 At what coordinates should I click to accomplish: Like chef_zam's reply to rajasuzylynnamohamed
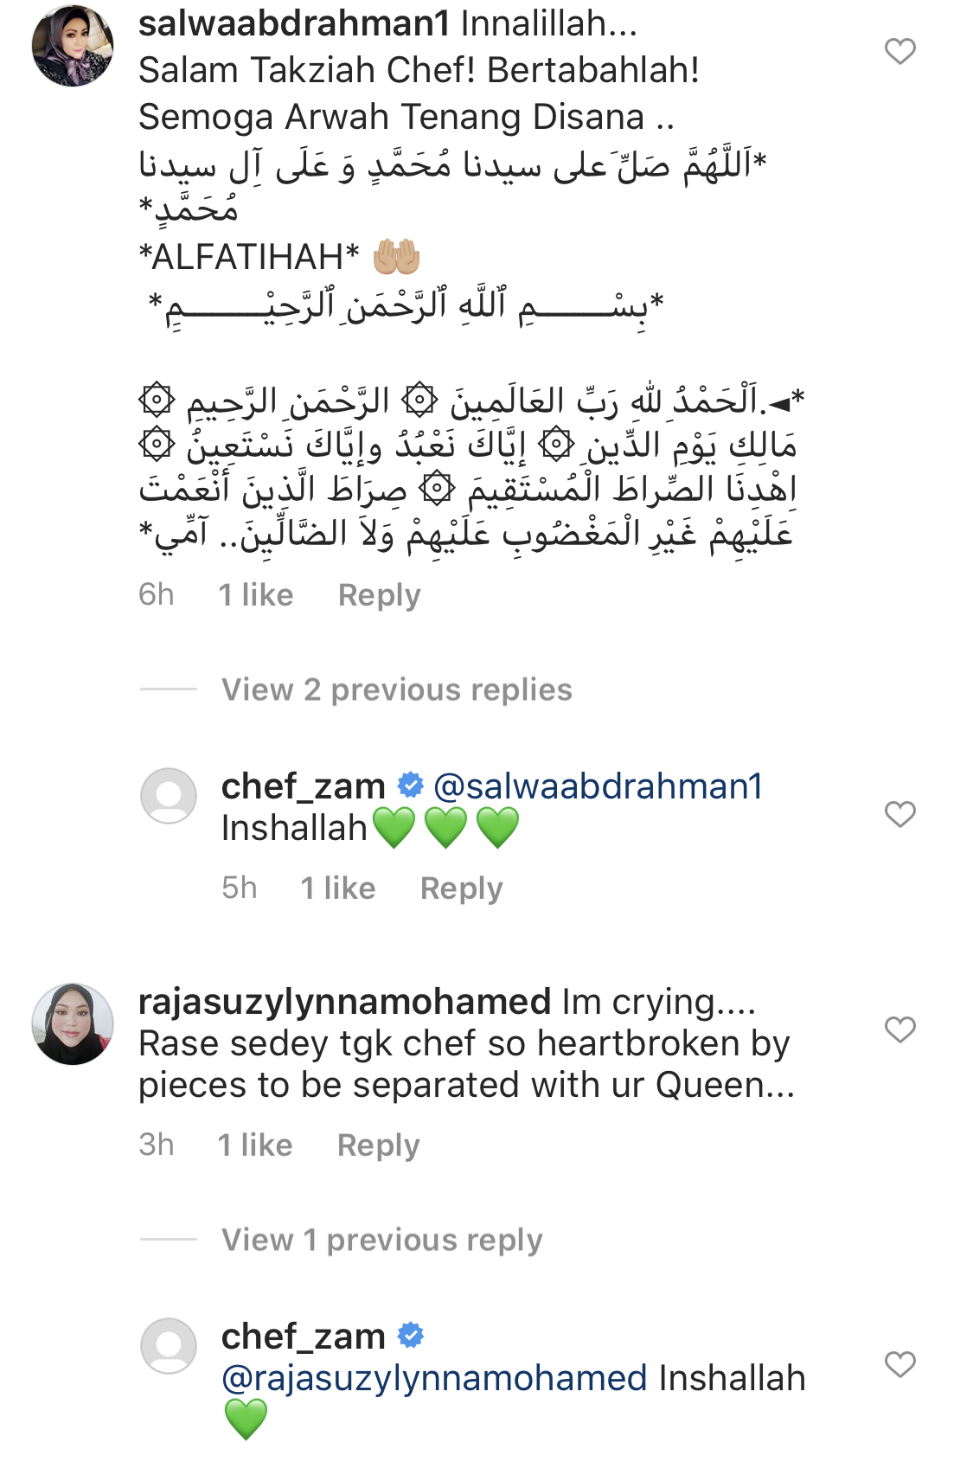pos(899,1364)
